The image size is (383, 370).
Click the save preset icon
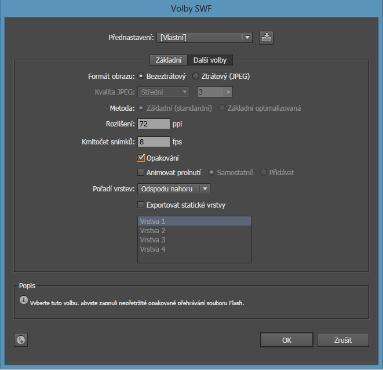pyautogui.click(x=266, y=38)
